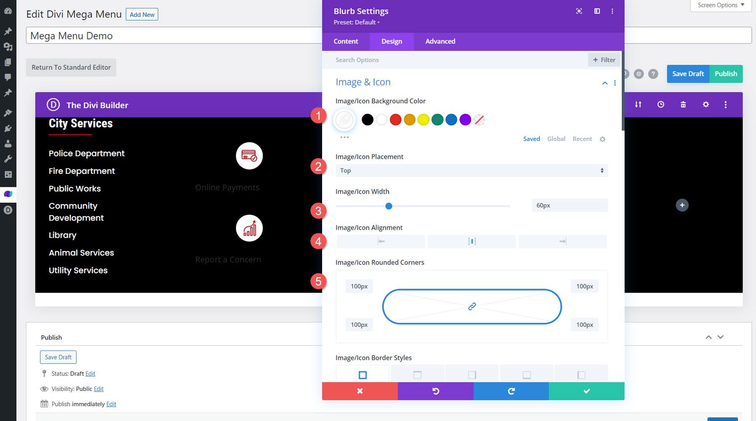
Task: Redo with the blue redo arrow
Action: click(x=511, y=391)
